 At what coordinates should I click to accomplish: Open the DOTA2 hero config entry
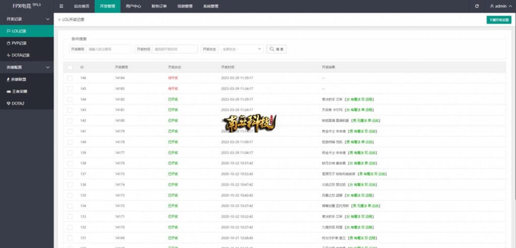point(27,103)
